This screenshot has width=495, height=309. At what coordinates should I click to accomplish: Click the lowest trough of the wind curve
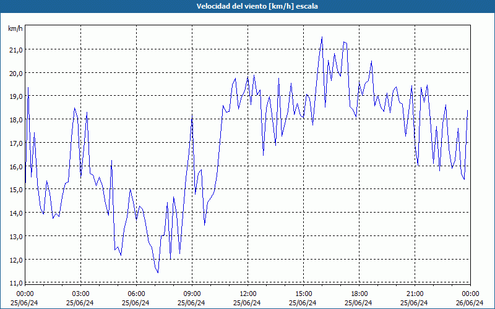(x=158, y=273)
